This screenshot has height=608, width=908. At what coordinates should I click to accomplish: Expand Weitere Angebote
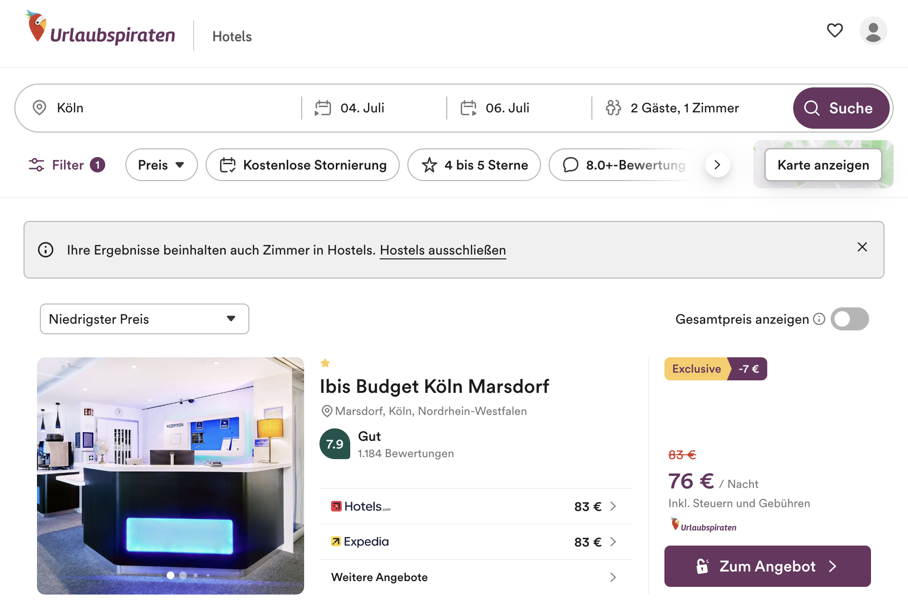point(476,577)
